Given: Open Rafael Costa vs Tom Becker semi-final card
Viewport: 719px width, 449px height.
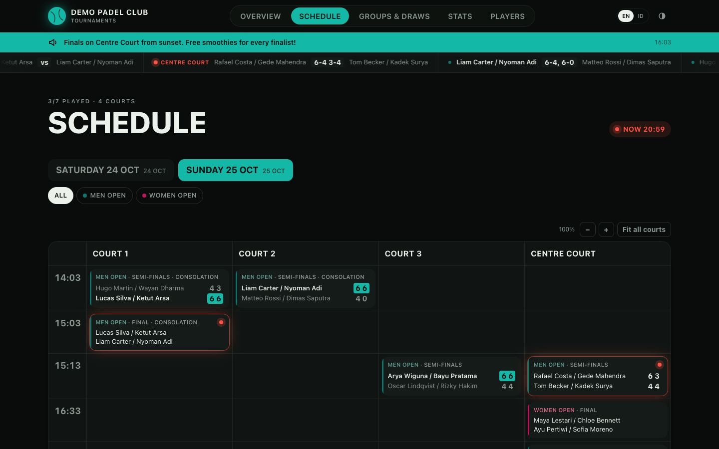Looking at the screenshot, I should [x=598, y=376].
